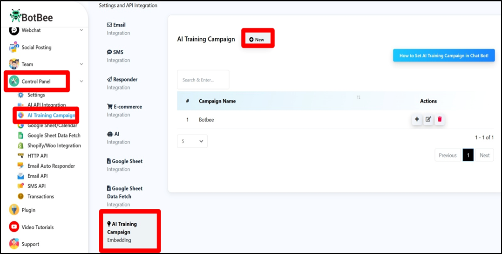Click the Plugin icon in sidebar
The width and height of the screenshot is (502, 254).
pyautogui.click(x=14, y=210)
